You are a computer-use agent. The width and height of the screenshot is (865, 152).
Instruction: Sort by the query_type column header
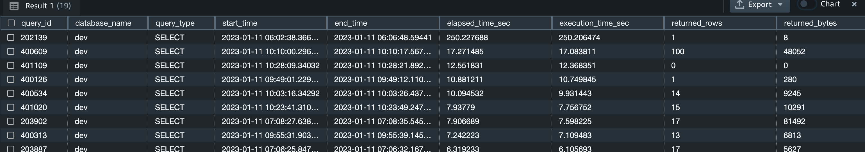tap(175, 23)
